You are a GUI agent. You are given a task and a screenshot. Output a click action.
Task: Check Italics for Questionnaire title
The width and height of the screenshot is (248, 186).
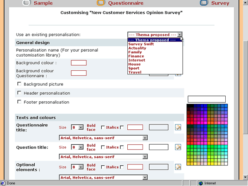point(122,127)
